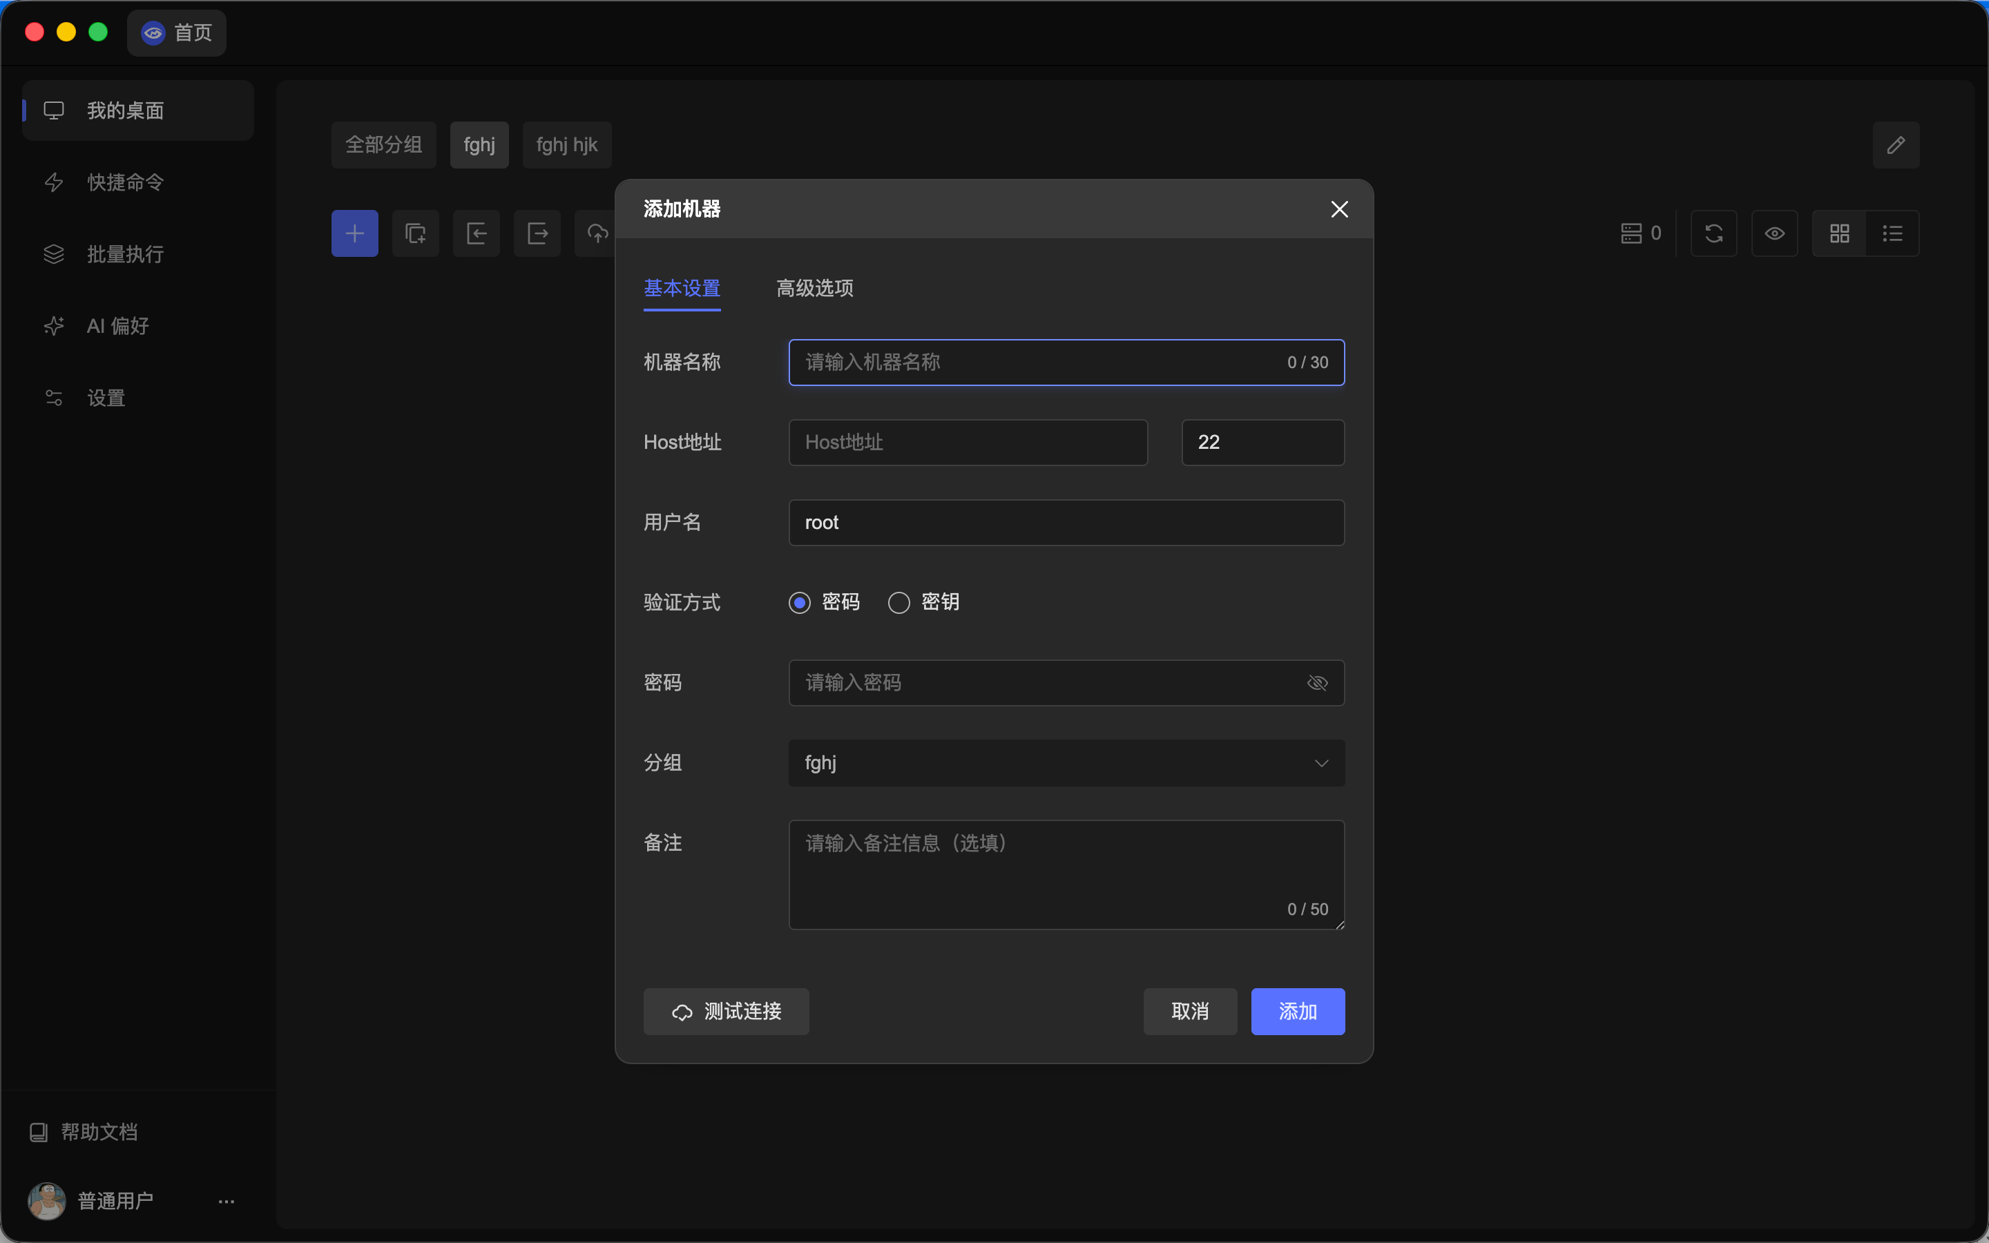Screen dimensions: 1989x1243
Task: Toggle password visibility eye in 密码 field
Action: [x=1318, y=683]
